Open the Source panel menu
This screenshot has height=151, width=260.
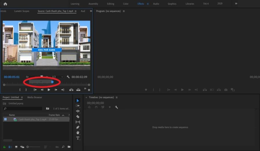coord(76,11)
